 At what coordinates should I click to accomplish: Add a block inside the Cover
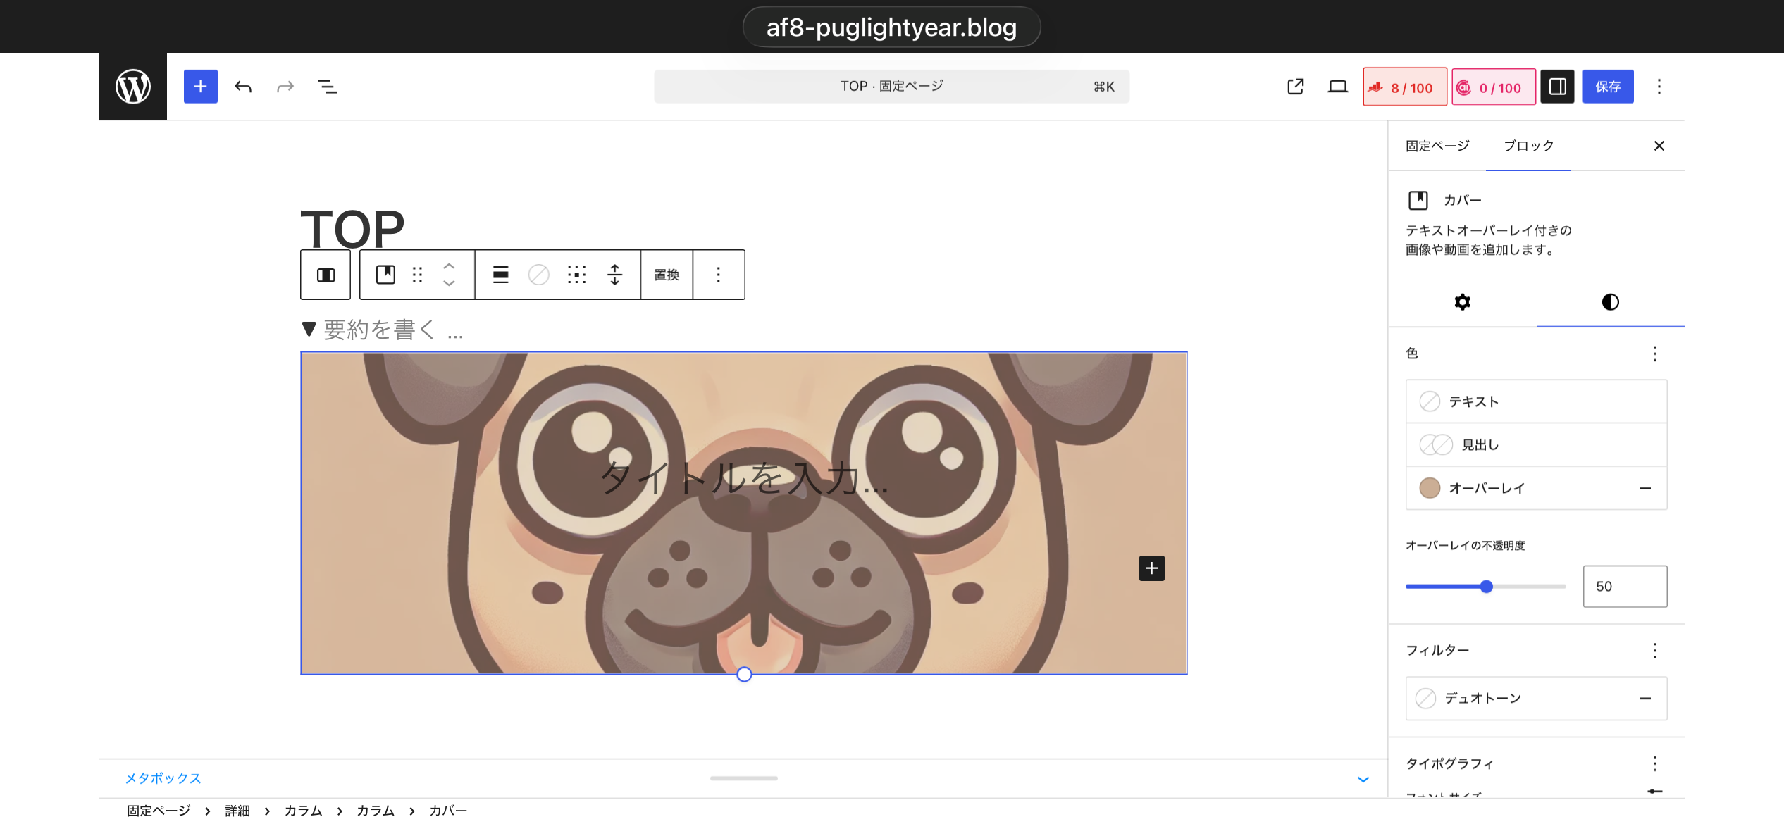tap(1151, 568)
